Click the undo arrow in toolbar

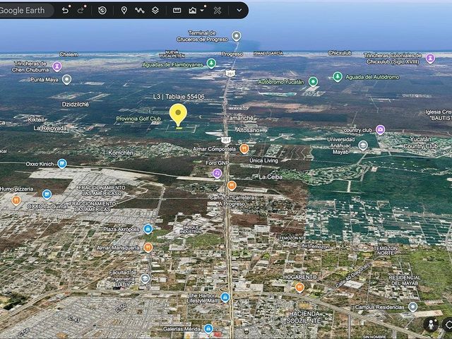tap(66, 11)
